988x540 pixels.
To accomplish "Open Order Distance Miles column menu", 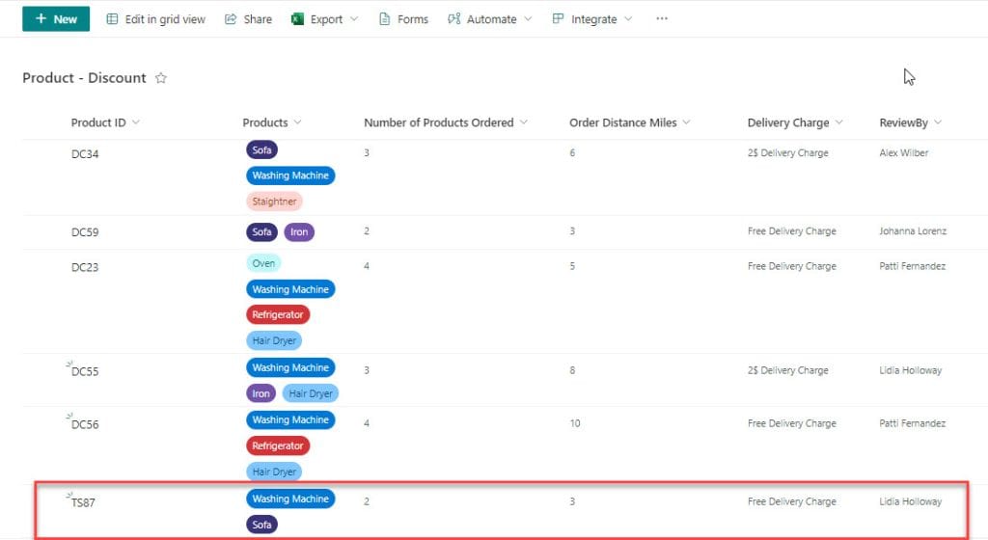I will pos(686,122).
